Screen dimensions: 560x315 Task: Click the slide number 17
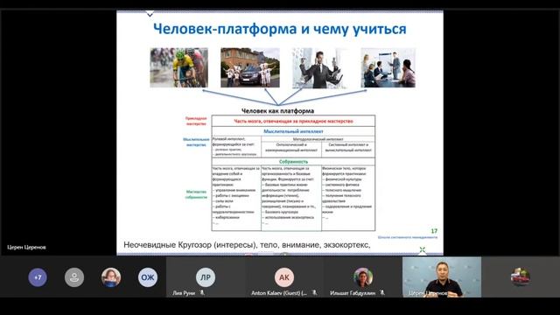pos(434,231)
